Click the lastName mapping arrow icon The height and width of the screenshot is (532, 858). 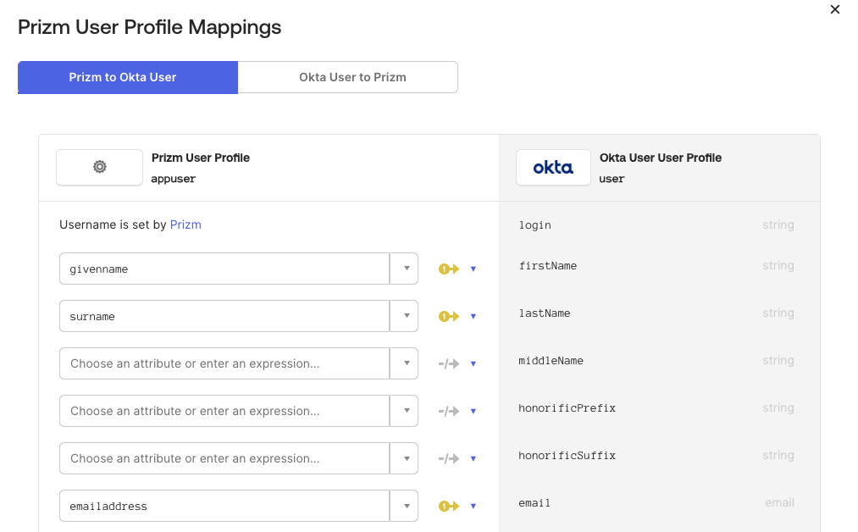click(x=449, y=316)
